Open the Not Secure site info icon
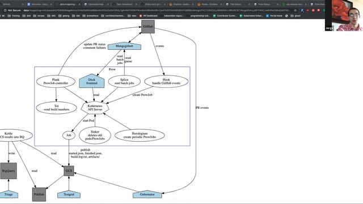This screenshot has width=363, height=204. [x=5, y=10]
